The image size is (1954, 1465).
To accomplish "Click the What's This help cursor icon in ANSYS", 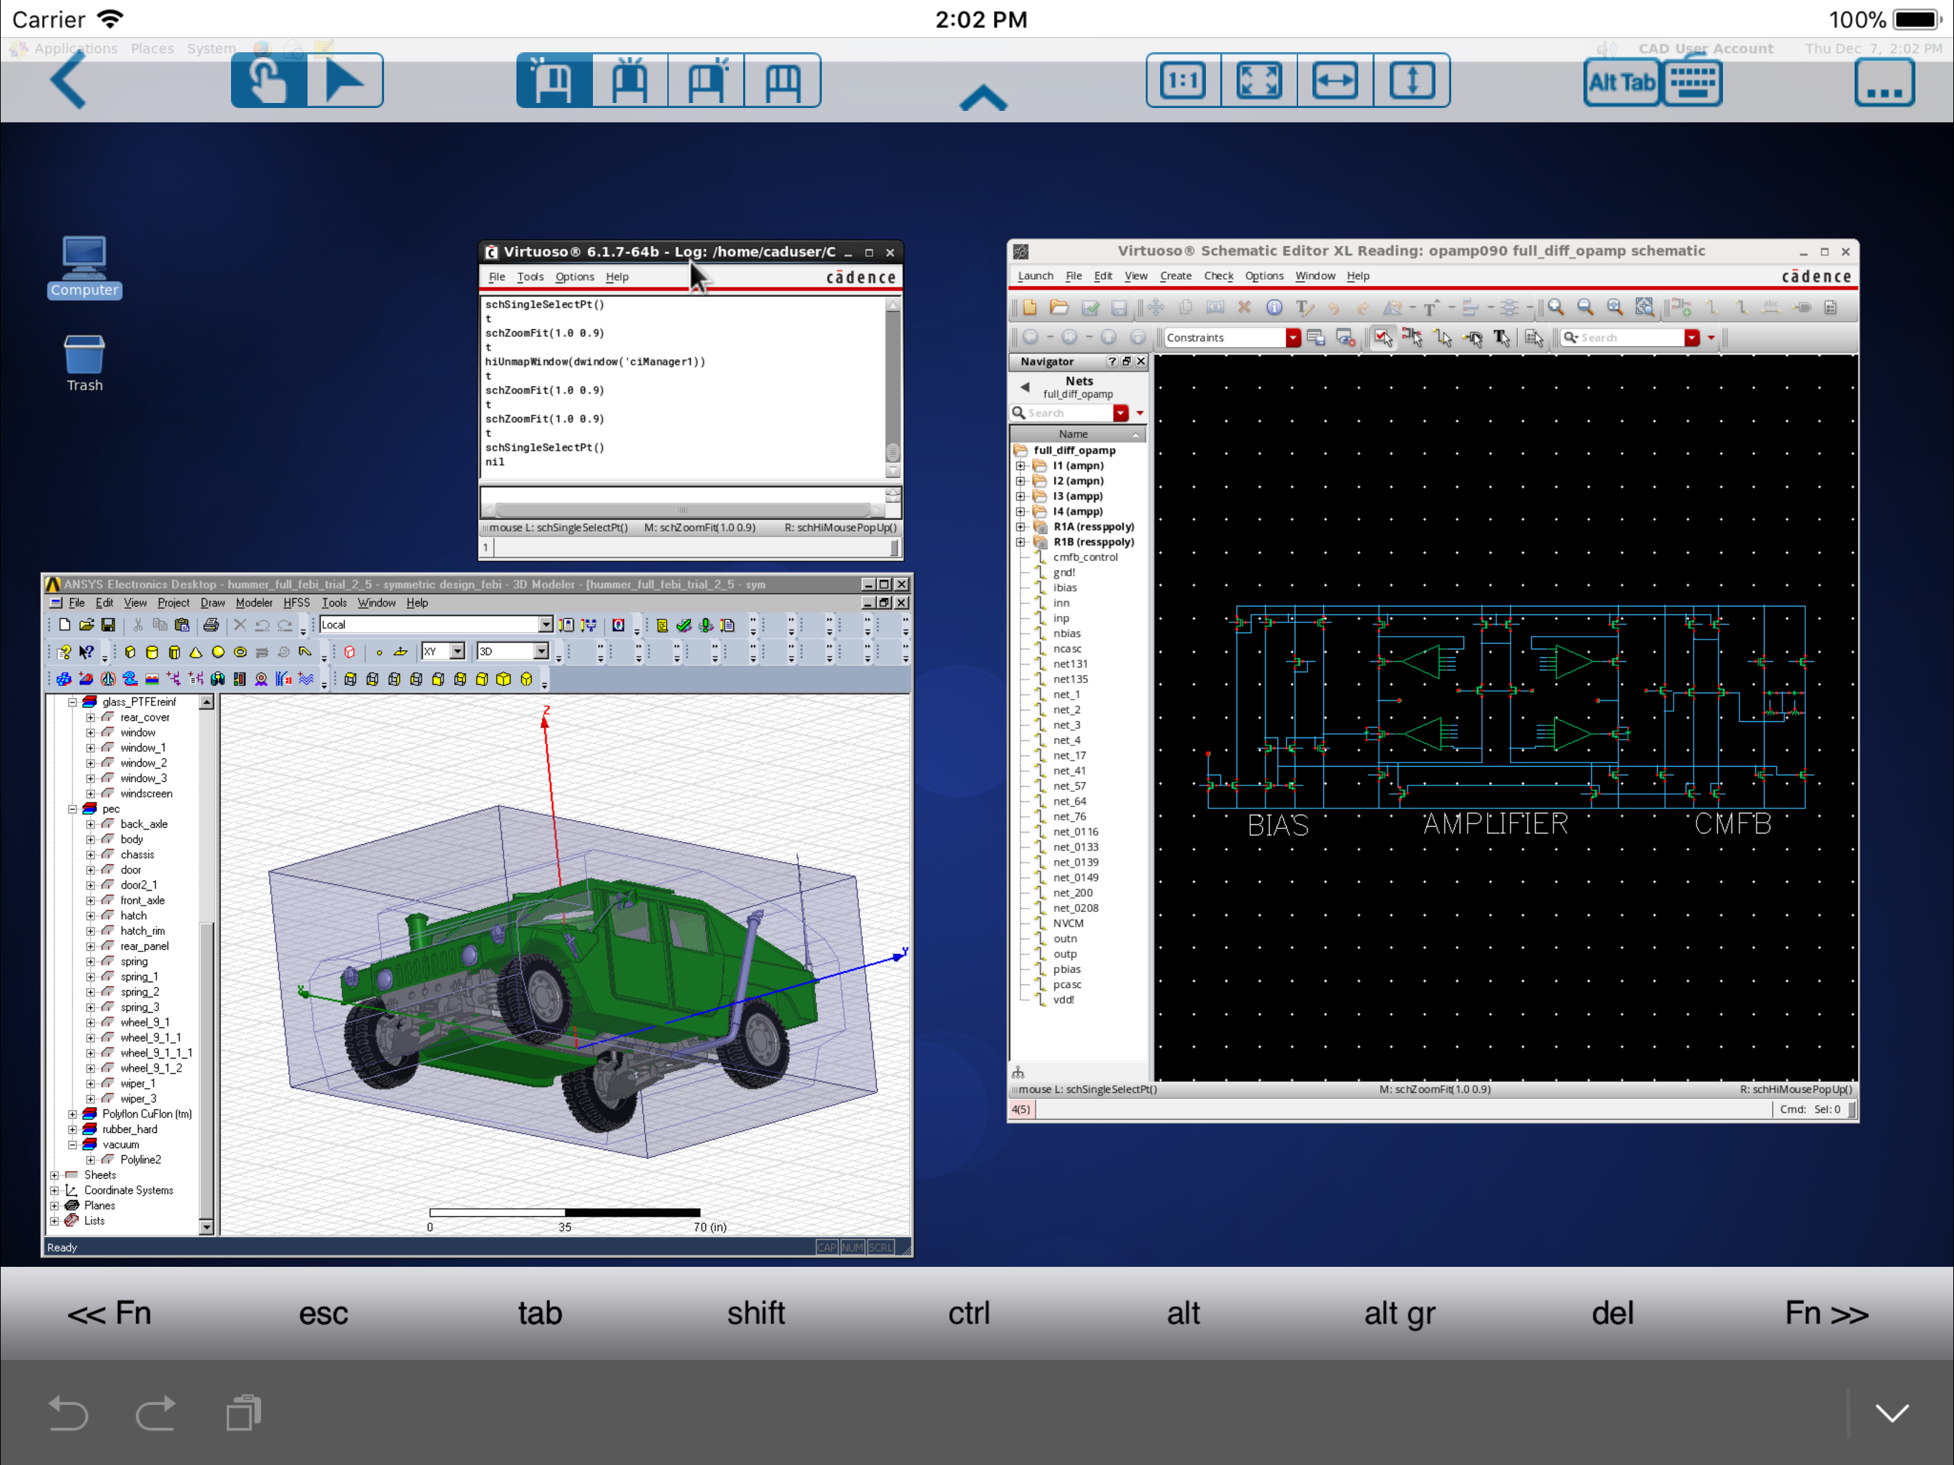I will 86,652.
